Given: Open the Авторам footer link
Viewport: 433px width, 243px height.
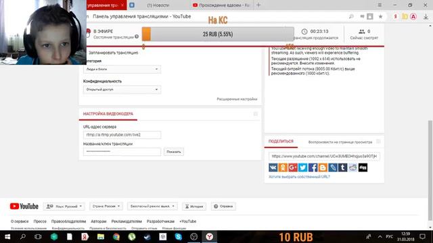Looking at the screenshot, I should point(99,221).
